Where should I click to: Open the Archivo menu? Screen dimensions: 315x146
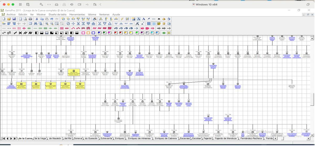(x=11, y=14)
